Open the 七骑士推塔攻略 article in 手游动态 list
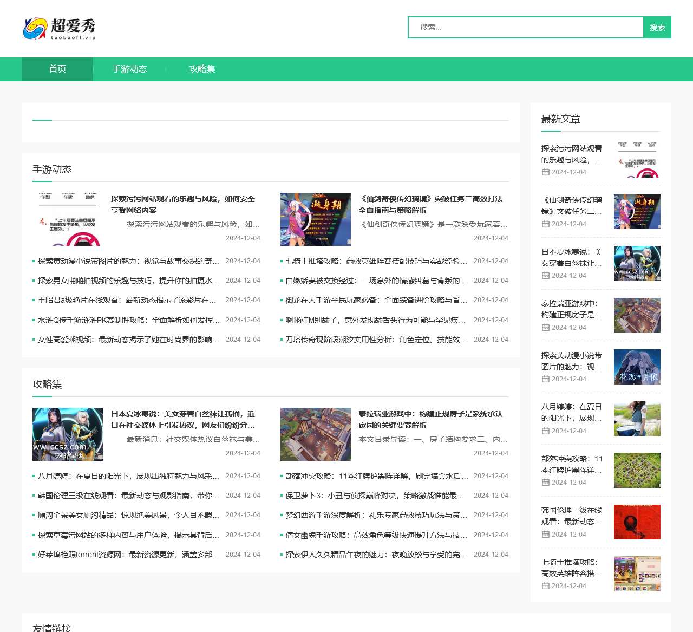Image resolution: width=693 pixels, height=632 pixels. (x=375, y=260)
